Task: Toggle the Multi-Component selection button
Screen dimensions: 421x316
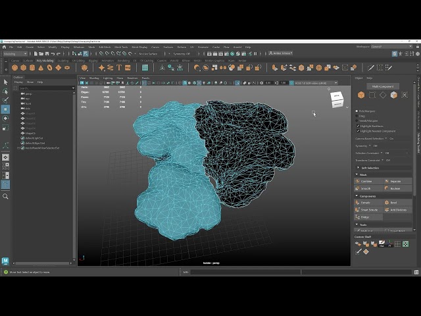Action: point(383,86)
